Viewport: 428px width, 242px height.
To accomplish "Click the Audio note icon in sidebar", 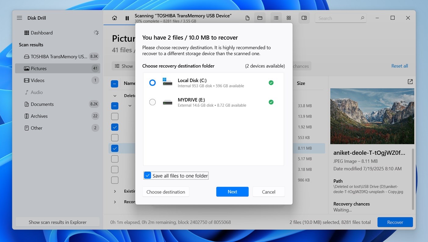I will pos(27,92).
